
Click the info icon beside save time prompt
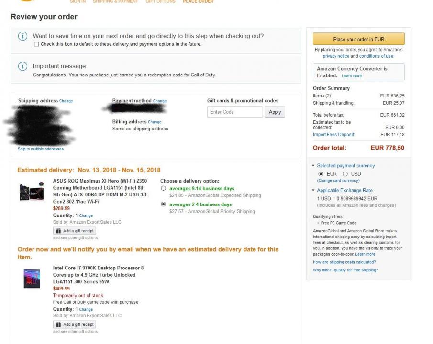pos(22,37)
